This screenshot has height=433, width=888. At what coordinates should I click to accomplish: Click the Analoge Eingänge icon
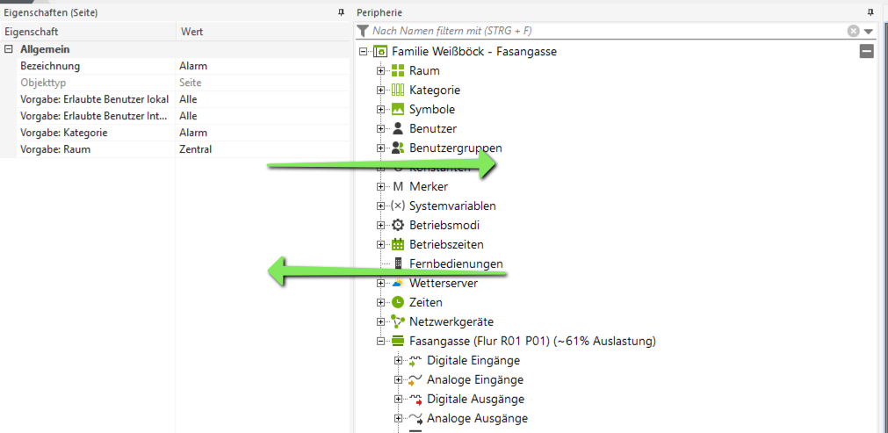pyautogui.click(x=415, y=379)
